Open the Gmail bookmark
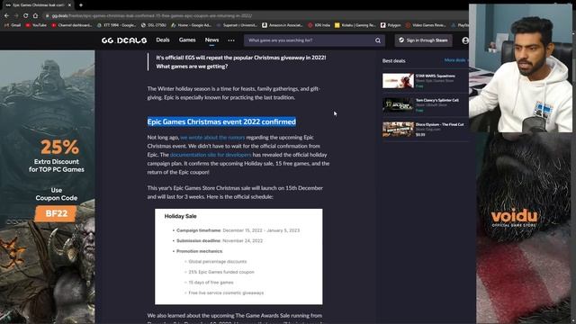 tap(13, 25)
